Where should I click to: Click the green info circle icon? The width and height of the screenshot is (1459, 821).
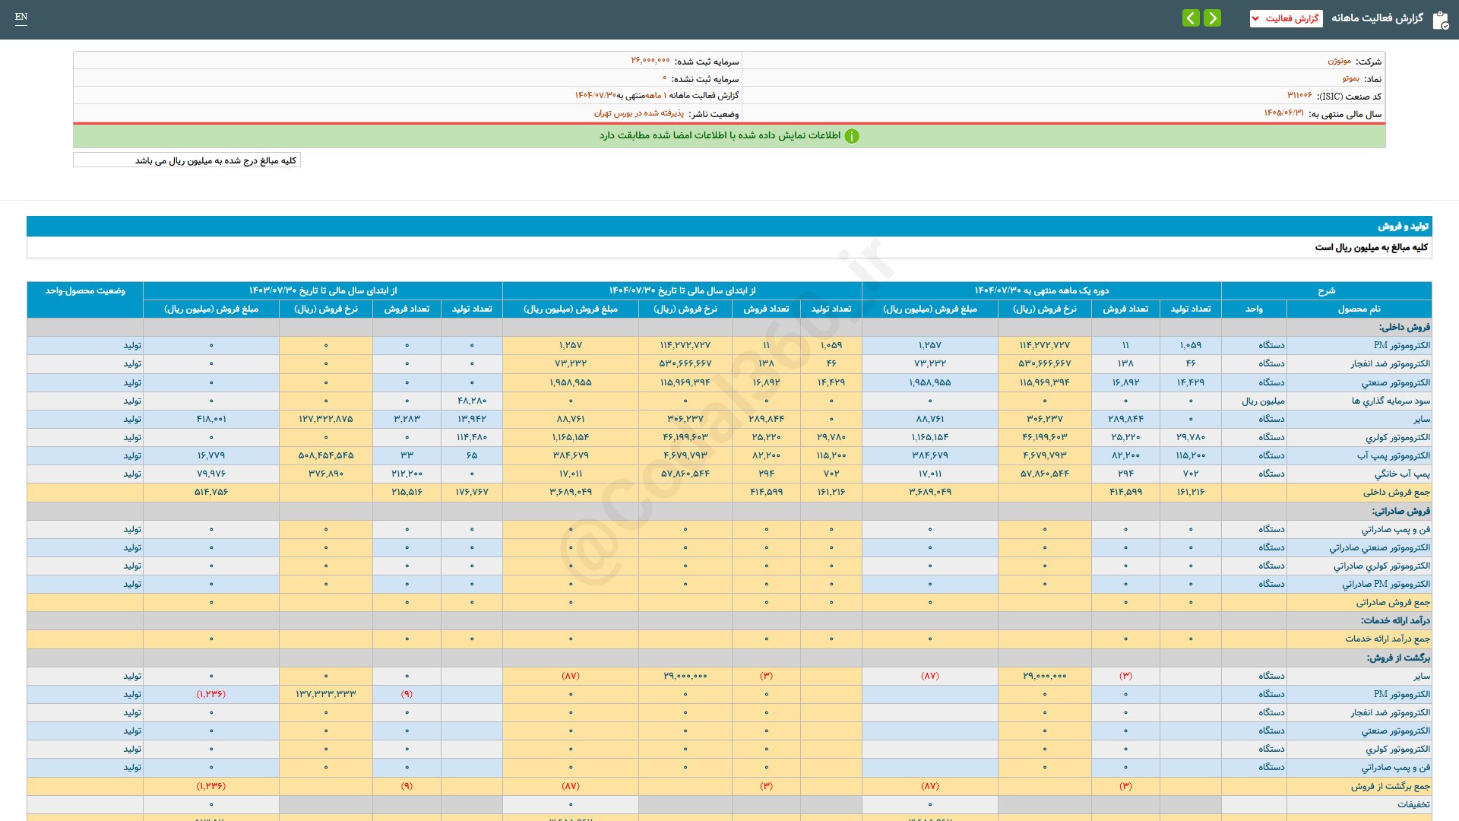pyautogui.click(x=852, y=136)
